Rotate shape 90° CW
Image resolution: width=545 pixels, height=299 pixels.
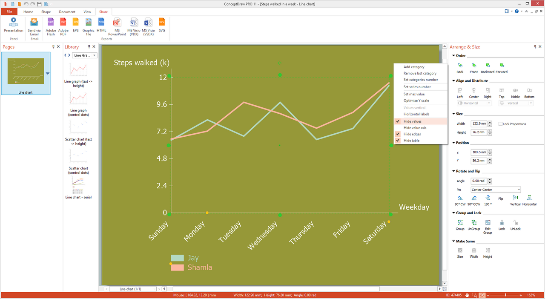pos(460,201)
